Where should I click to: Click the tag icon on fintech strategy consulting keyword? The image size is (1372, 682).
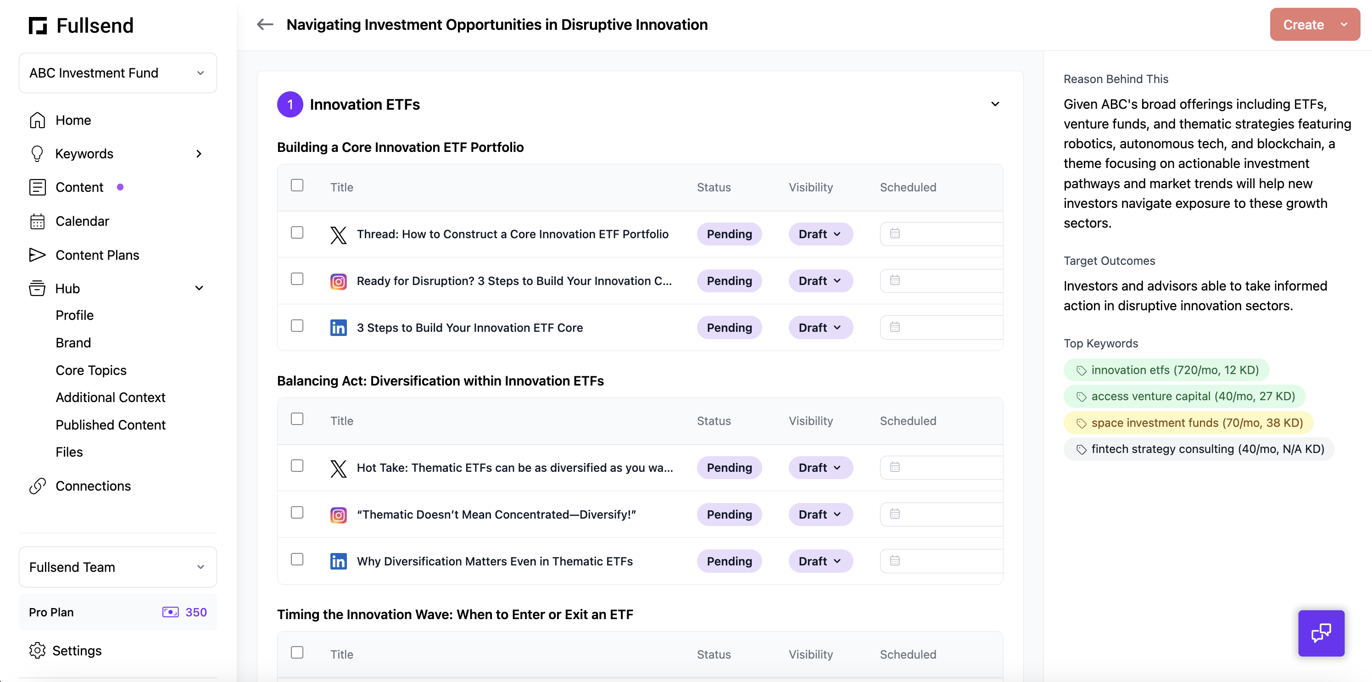pyautogui.click(x=1081, y=450)
